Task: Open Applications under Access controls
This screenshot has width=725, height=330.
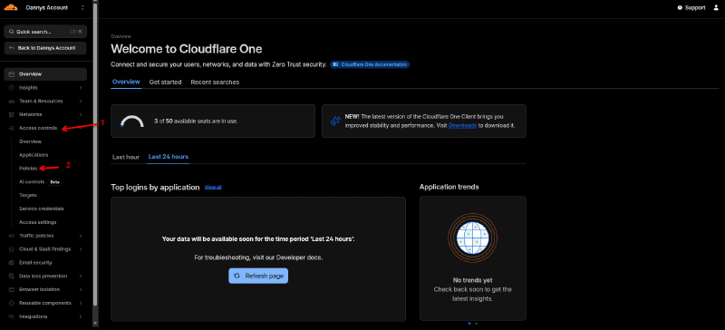Action: [34, 155]
